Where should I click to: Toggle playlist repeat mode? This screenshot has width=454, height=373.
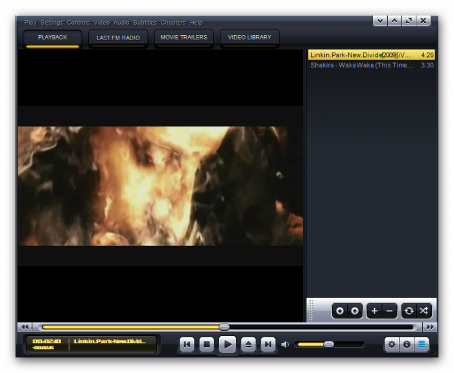pyautogui.click(x=409, y=311)
